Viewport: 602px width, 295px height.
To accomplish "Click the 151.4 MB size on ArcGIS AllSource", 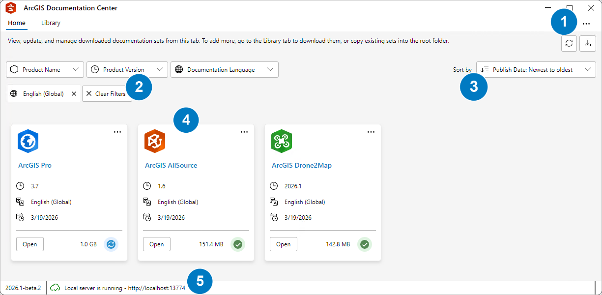I will (x=211, y=244).
